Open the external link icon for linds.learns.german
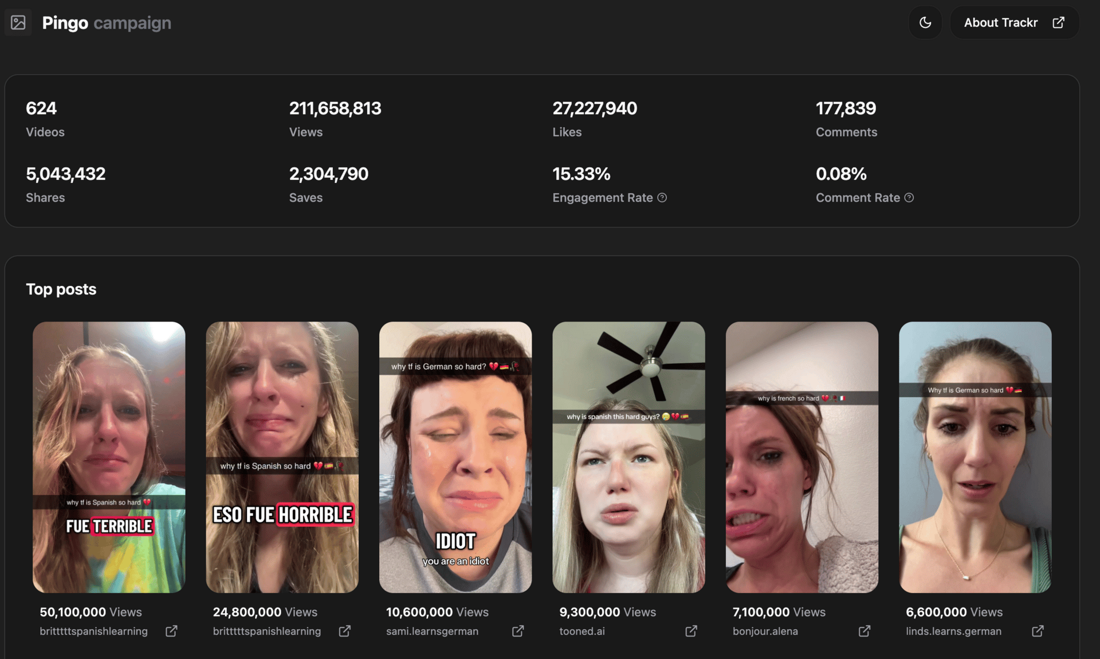This screenshot has width=1100, height=659. point(1038,631)
